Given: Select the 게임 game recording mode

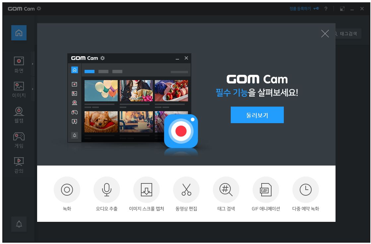Looking at the screenshot, I should (19, 140).
